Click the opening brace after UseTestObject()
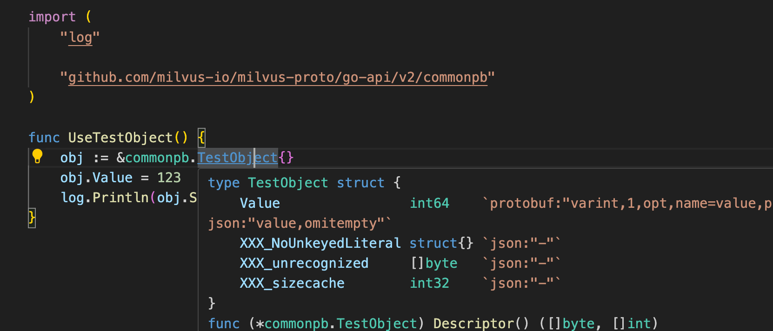 (201, 138)
